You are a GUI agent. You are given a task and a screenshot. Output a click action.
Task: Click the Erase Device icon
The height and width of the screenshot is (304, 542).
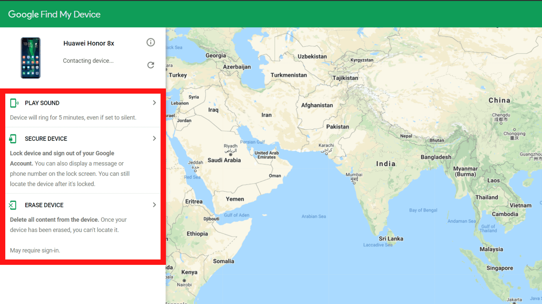click(x=13, y=205)
